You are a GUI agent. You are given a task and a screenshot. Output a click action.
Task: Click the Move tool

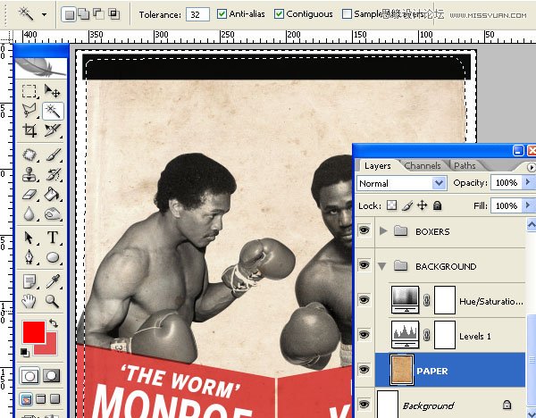(x=53, y=91)
